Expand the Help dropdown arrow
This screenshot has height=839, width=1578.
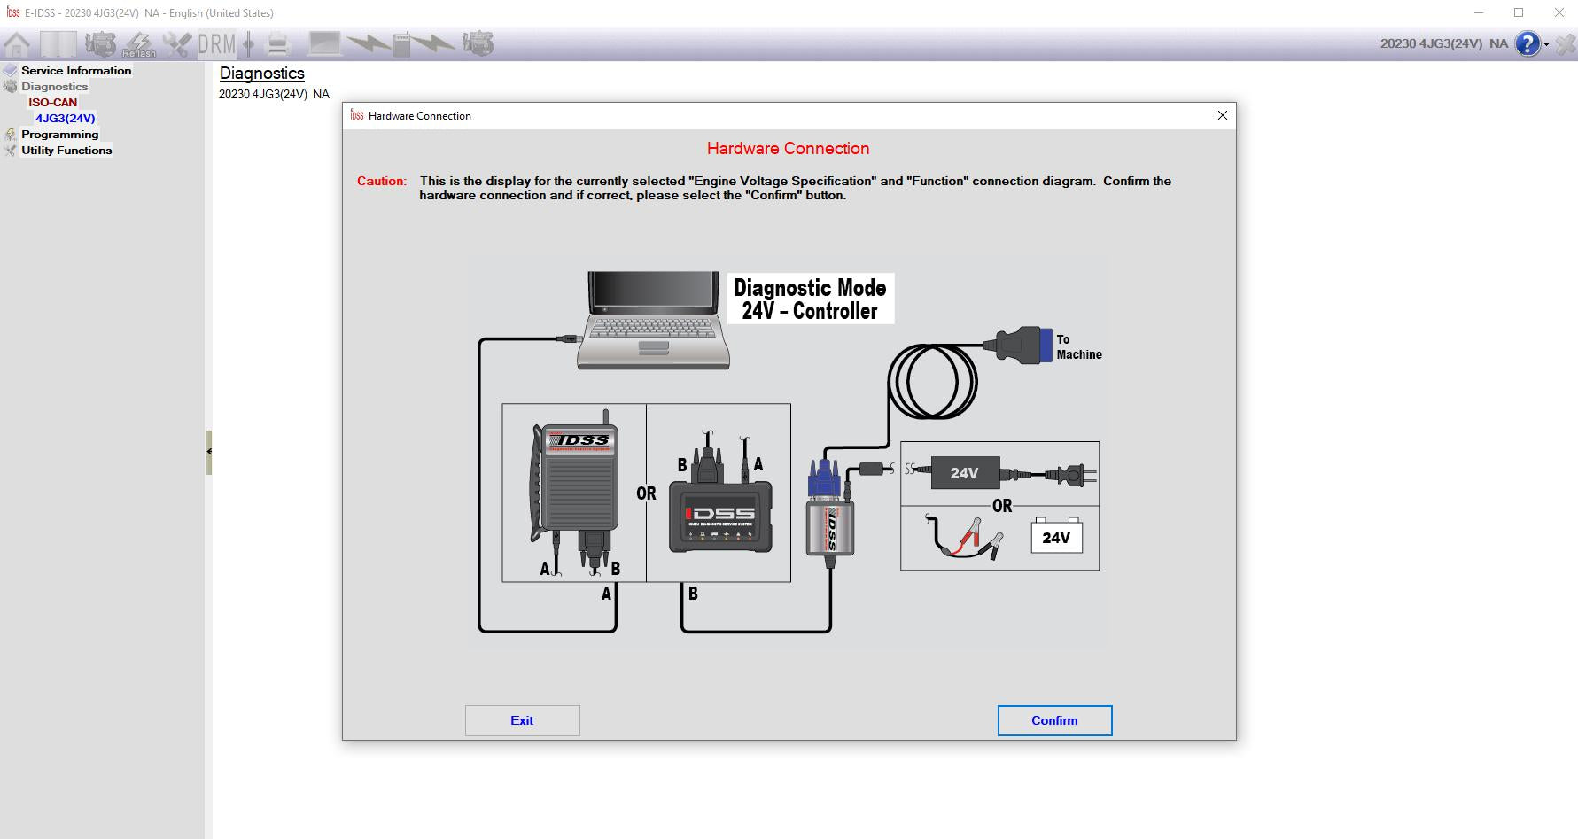[1547, 45]
